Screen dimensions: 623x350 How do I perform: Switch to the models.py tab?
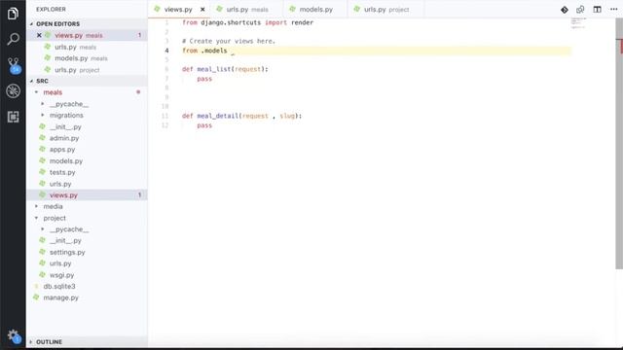click(x=315, y=9)
